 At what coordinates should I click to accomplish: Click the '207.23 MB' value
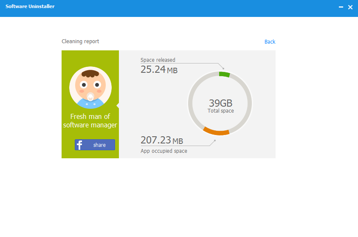tap(162, 140)
